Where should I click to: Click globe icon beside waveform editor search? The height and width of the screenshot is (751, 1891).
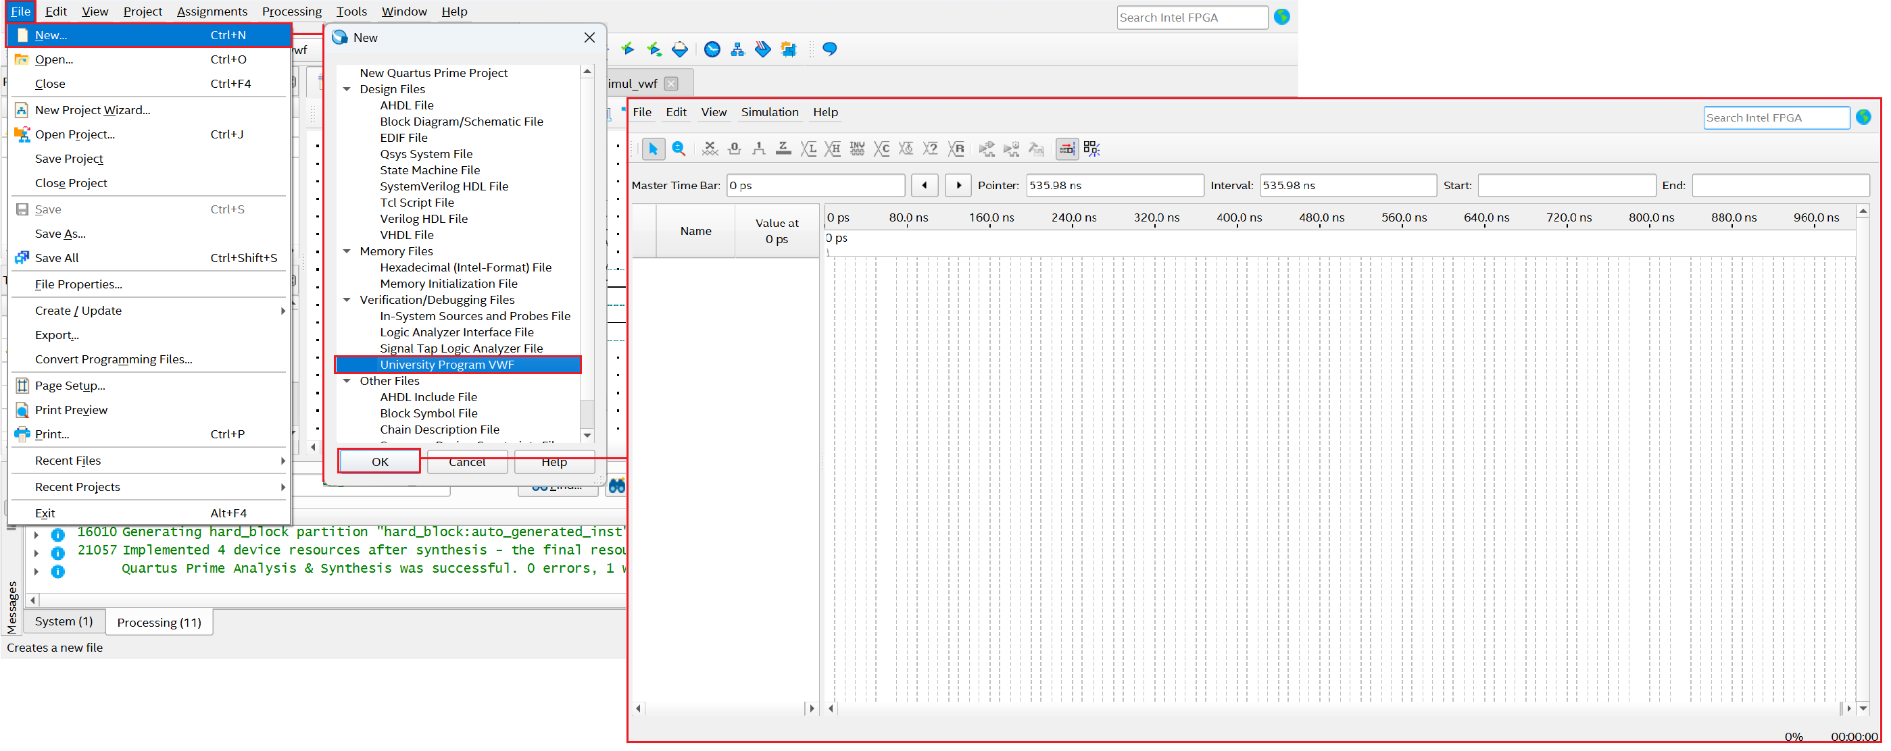pos(1863,118)
